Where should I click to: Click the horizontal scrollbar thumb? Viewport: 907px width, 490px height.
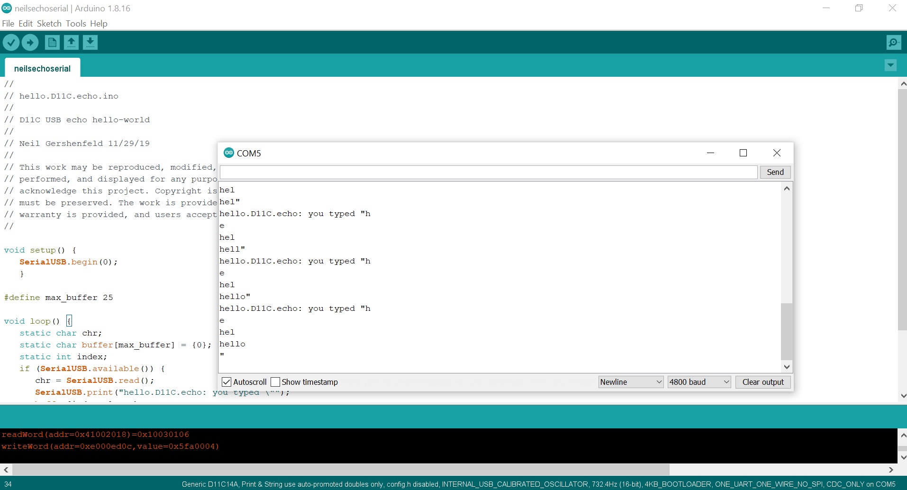(341, 470)
